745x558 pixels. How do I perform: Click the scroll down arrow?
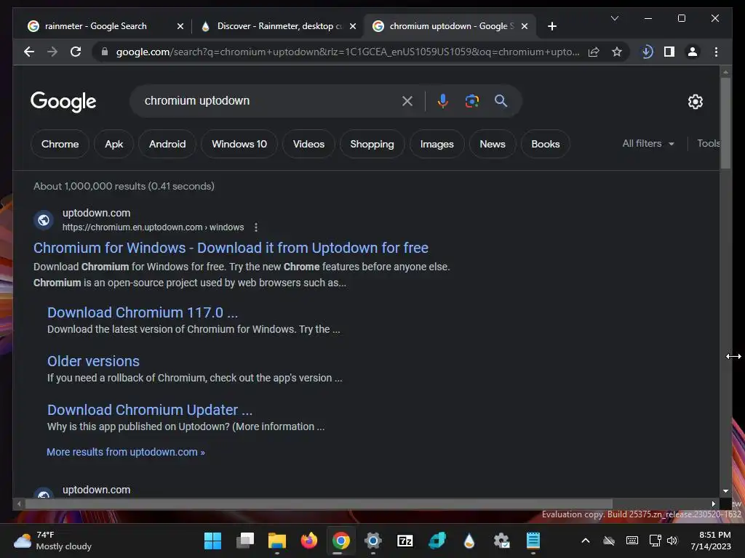click(x=725, y=491)
